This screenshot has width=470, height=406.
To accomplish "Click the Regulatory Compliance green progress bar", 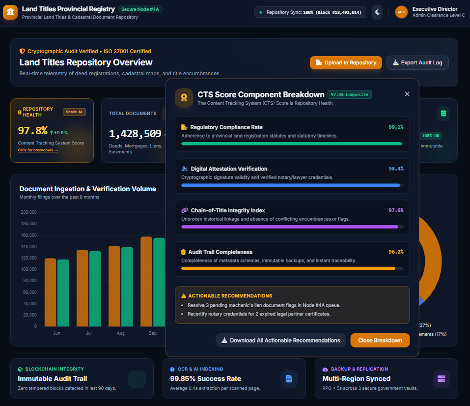I will click(x=292, y=144).
